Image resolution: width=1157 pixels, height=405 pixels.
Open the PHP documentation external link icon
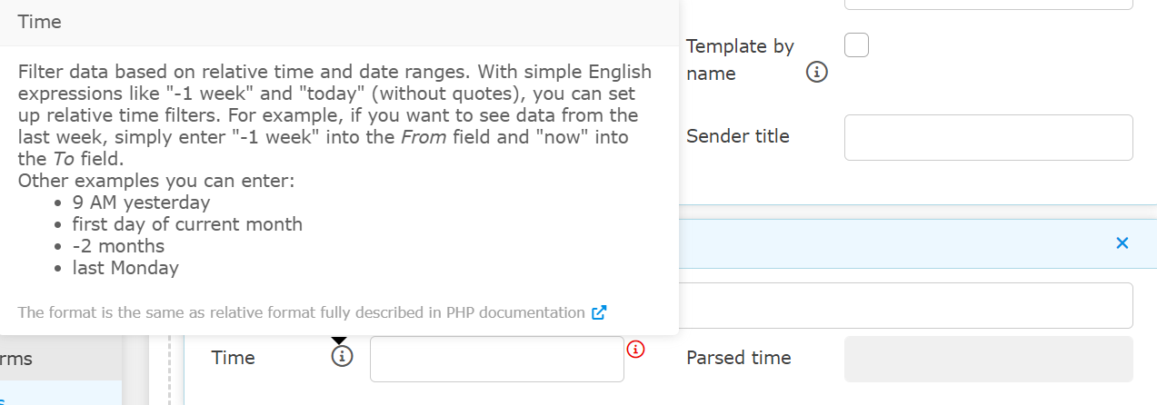(x=599, y=312)
